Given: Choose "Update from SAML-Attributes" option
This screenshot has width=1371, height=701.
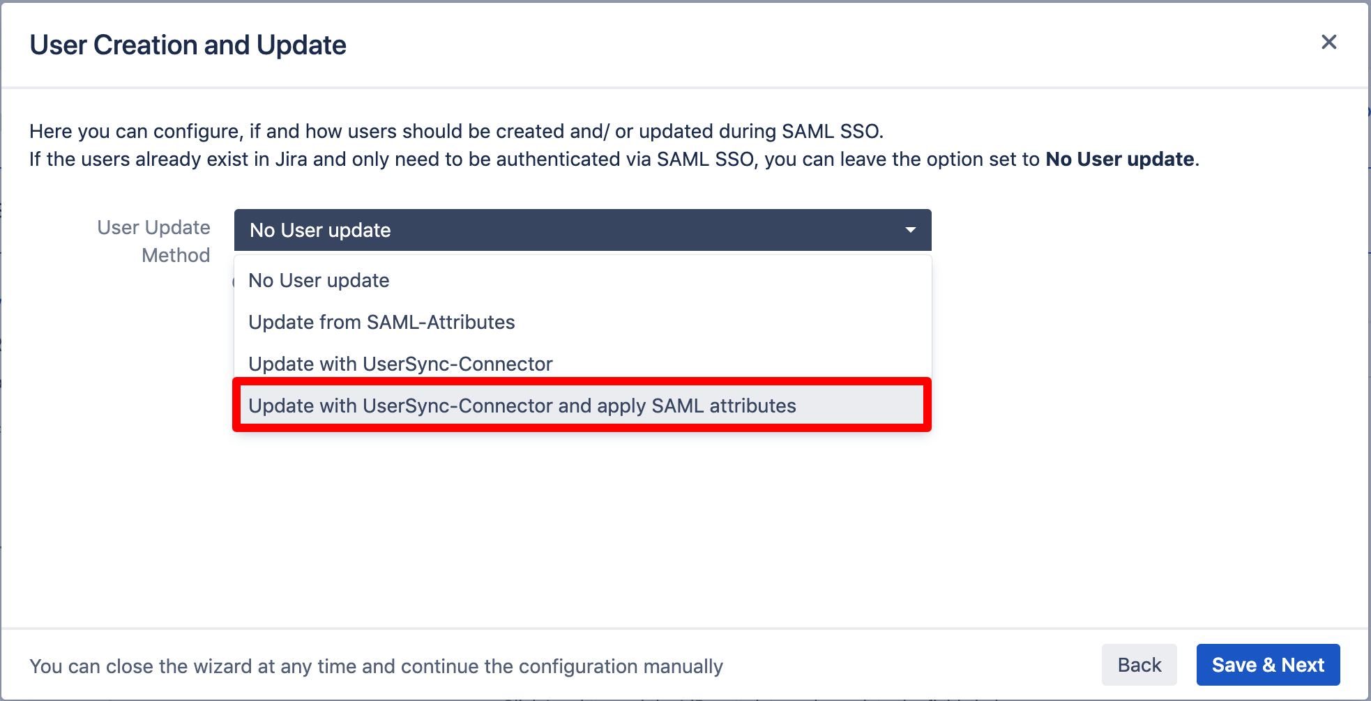Looking at the screenshot, I should [x=381, y=322].
